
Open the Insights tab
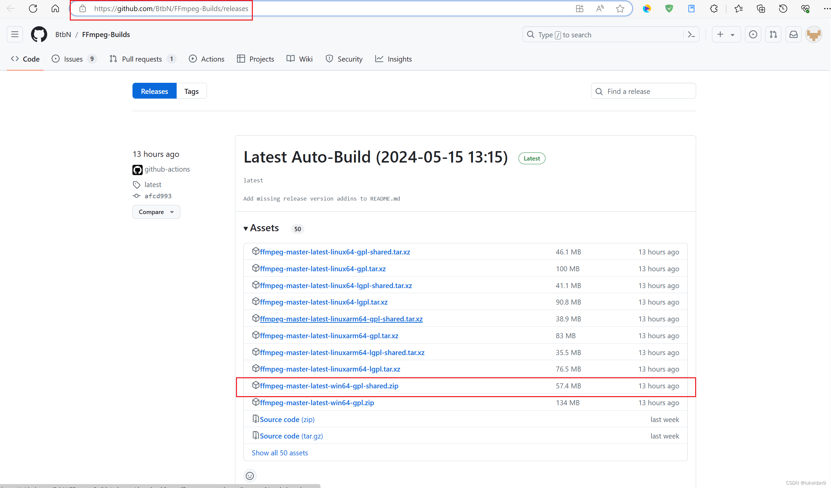pyautogui.click(x=393, y=59)
